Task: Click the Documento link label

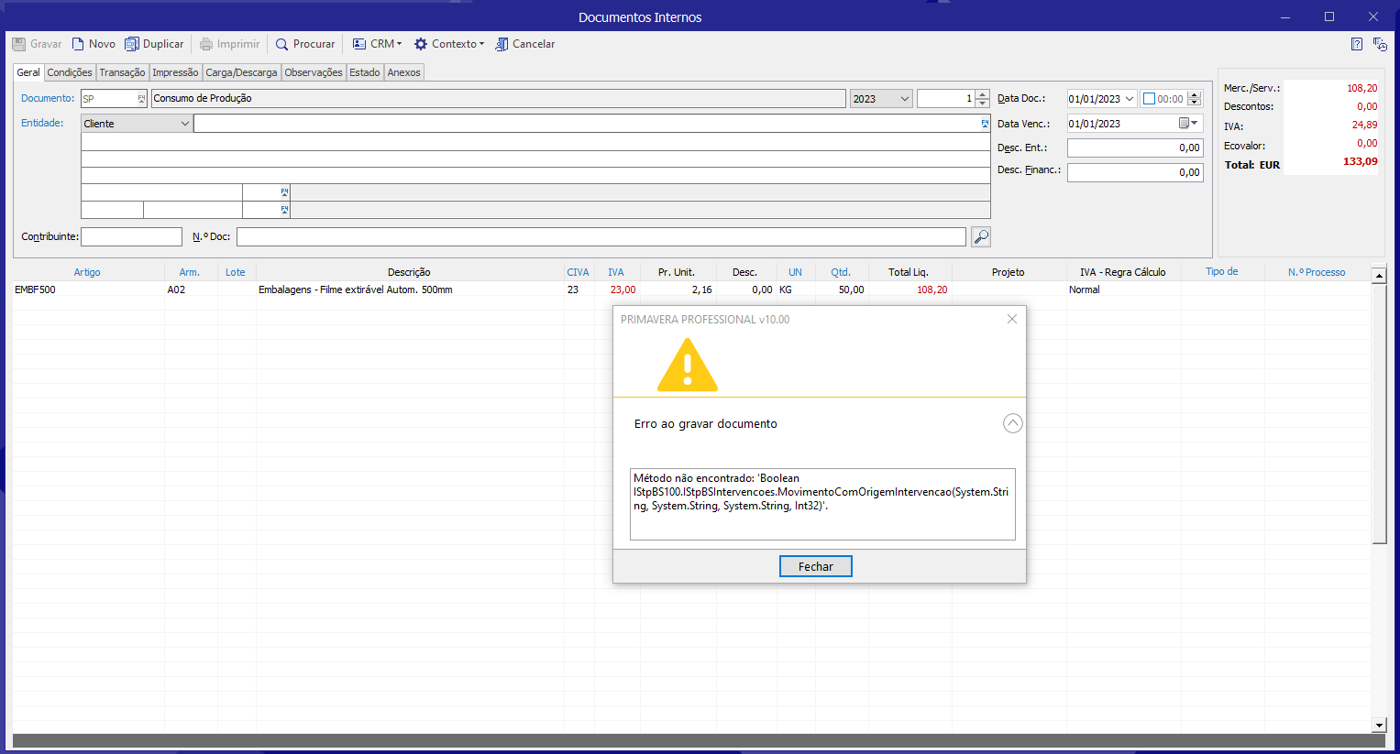Action: point(48,98)
